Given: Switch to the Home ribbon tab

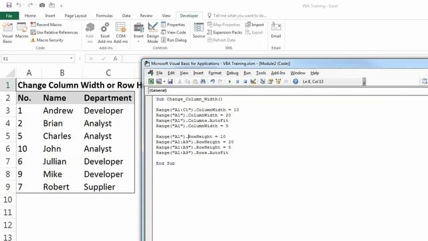Looking at the screenshot, I should point(30,15).
